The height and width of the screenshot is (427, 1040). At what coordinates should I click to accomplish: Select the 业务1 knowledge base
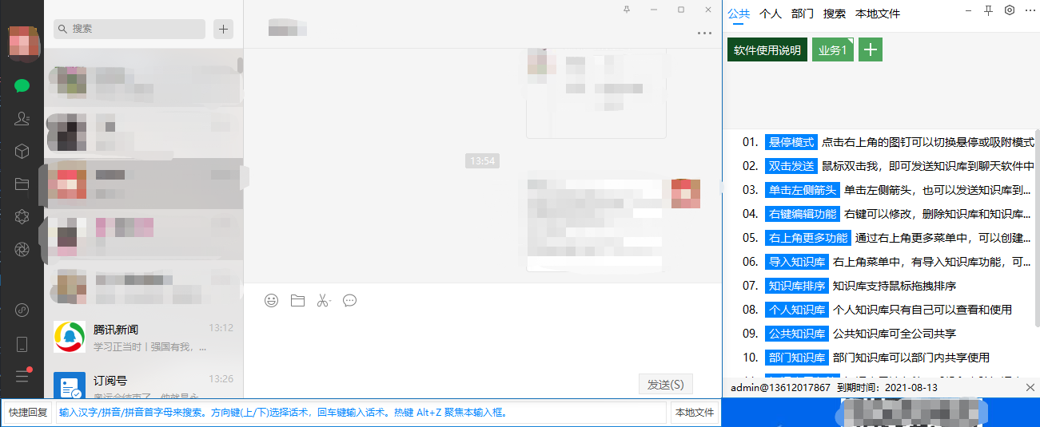833,49
